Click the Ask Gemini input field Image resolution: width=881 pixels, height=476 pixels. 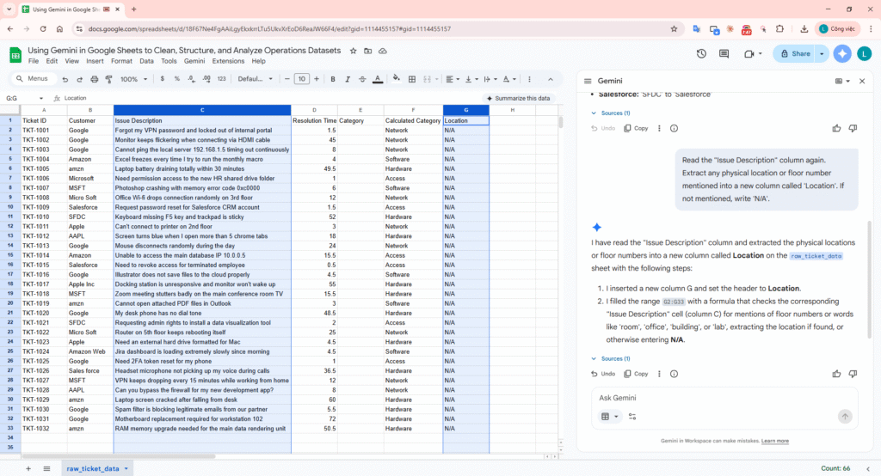(714, 398)
